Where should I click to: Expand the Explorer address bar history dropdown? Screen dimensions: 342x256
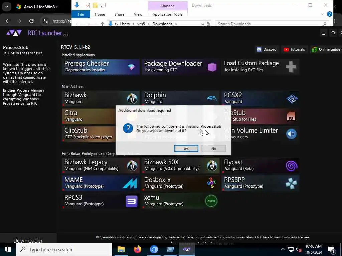[x=203, y=24]
